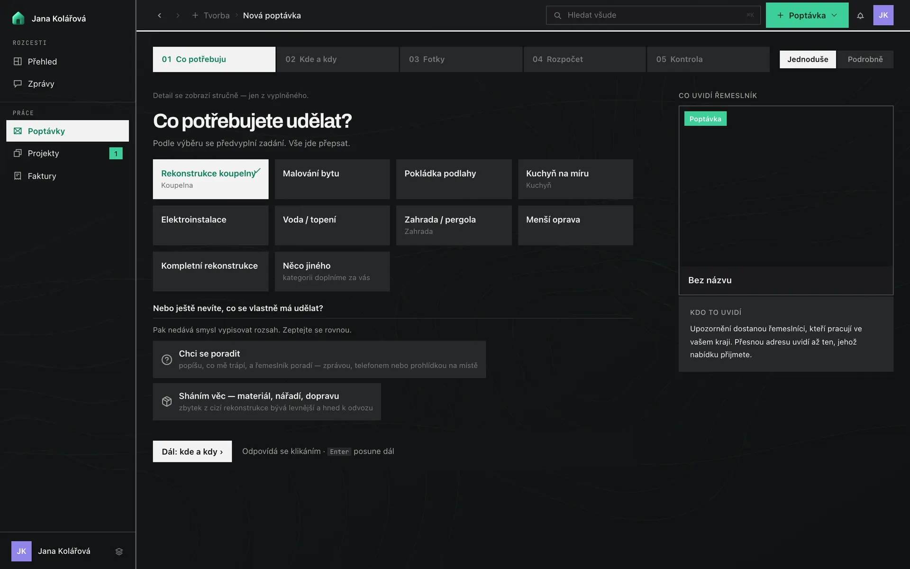Viewport: 910px width, 569px height.
Task: Click Dál: kde a kdy button
Action: coord(192,451)
